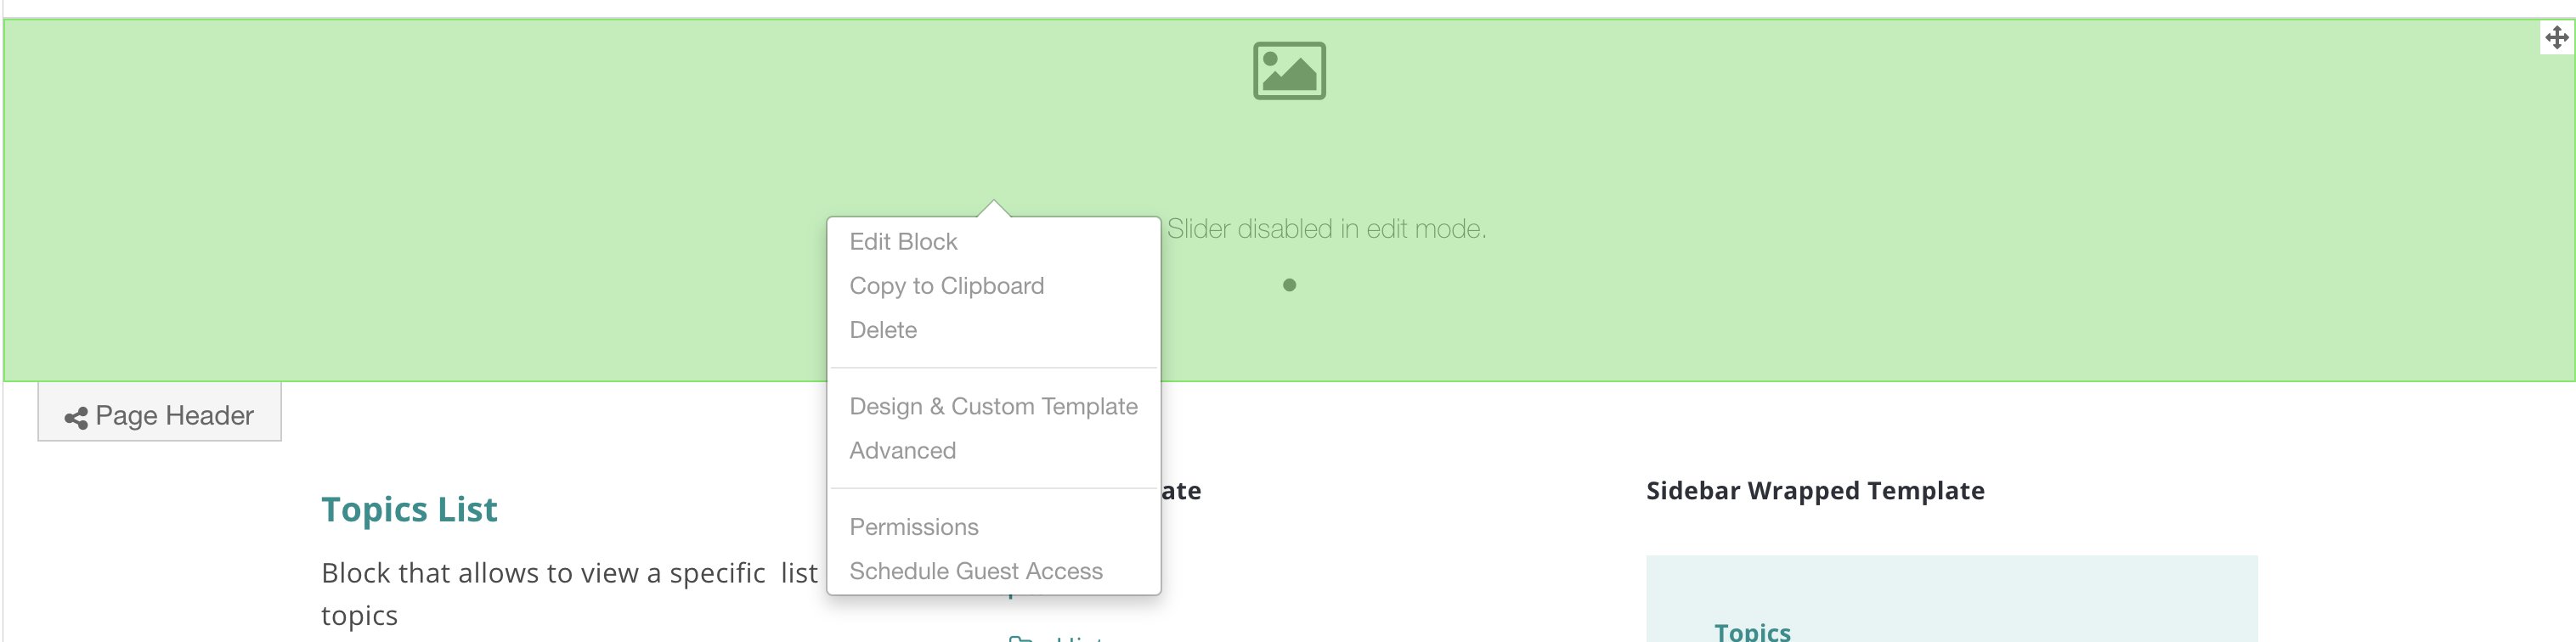Open Design & Custom Template option
Image resolution: width=2576 pixels, height=642 pixels.
[x=993, y=406]
